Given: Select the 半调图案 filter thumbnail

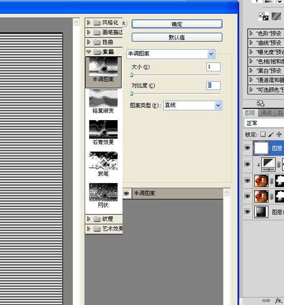Looking at the screenshot, I should (x=103, y=72).
